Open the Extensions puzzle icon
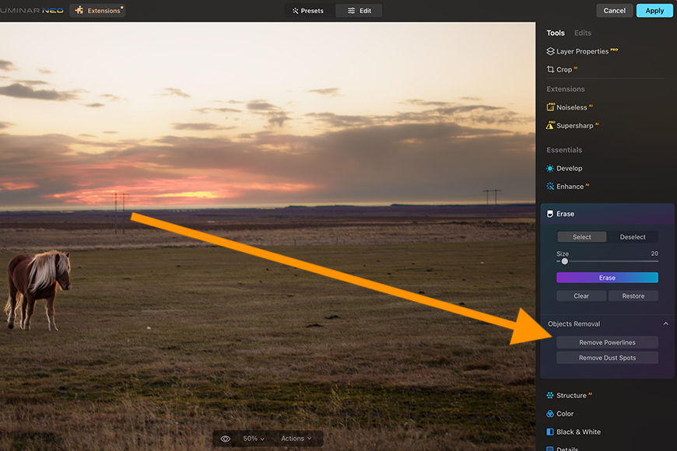This screenshot has width=677, height=451. (x=79, y=10)
